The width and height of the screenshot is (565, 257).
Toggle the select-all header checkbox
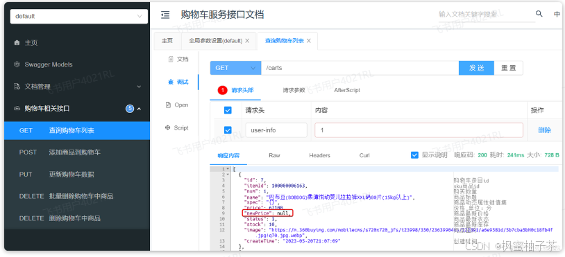(228, 110)
